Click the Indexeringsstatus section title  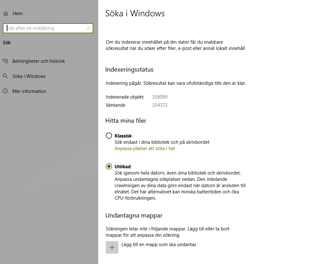(x=129, y=69)
